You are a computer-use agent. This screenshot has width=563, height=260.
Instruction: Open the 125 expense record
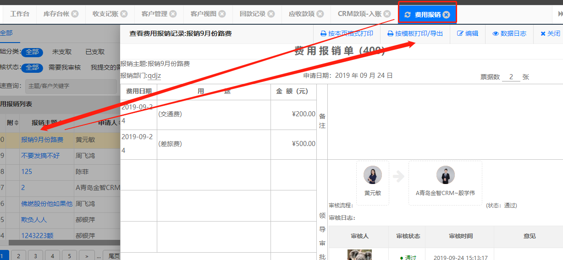(x=27, y=172)
